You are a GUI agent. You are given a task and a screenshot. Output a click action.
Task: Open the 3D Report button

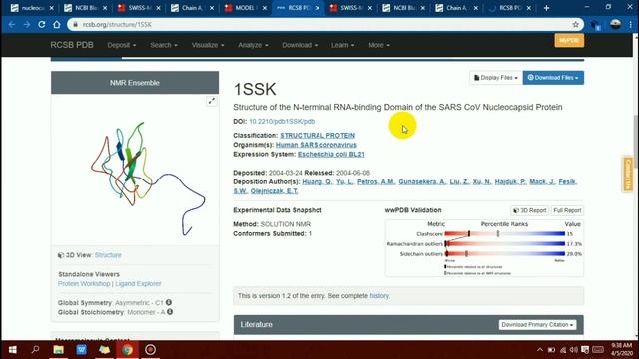[x=529, y=210]
